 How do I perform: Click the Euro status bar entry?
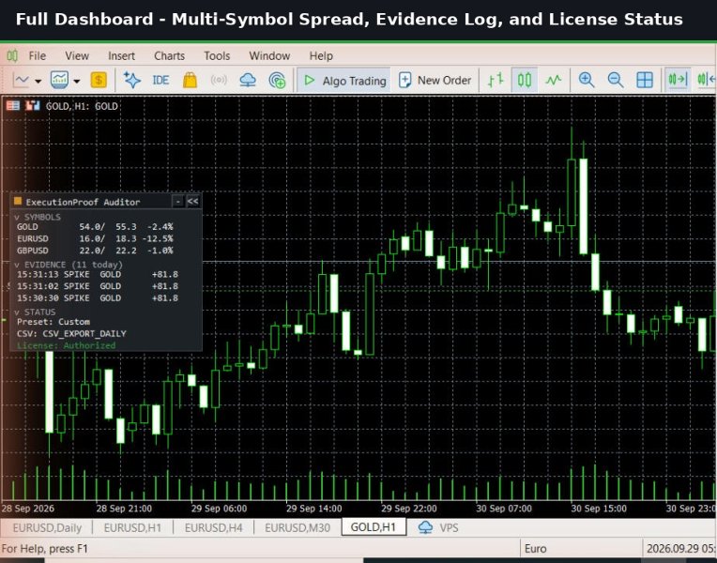[535, 548]
